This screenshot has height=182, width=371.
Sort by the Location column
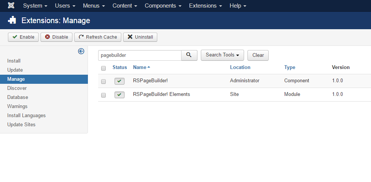pos(240,67)
